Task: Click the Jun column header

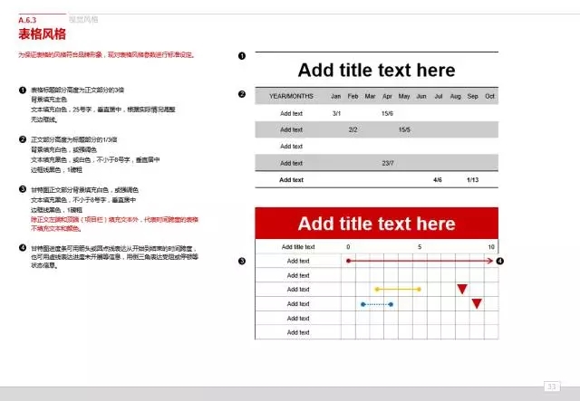Action: tap(421, 96)
